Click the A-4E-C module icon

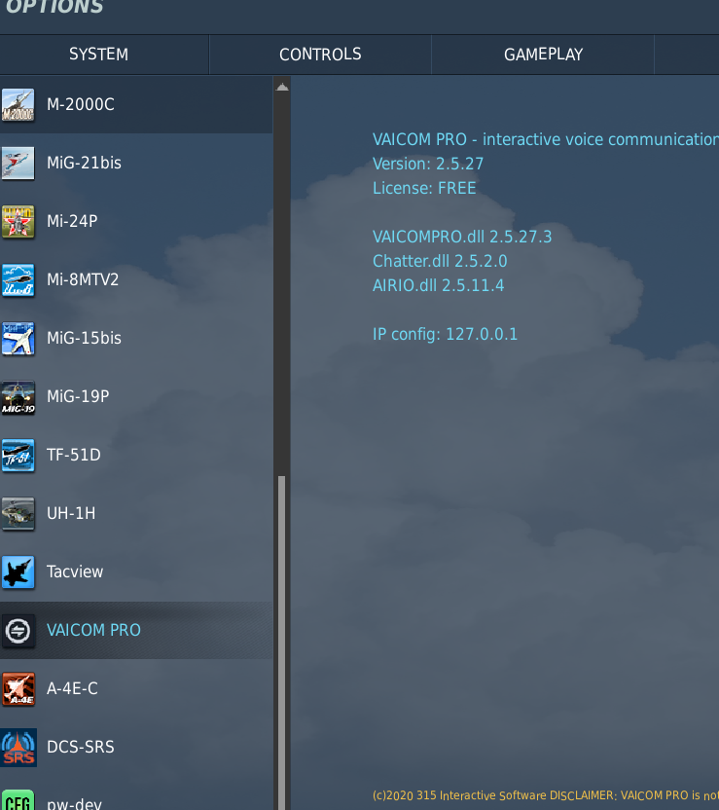[x=18, y=688]
